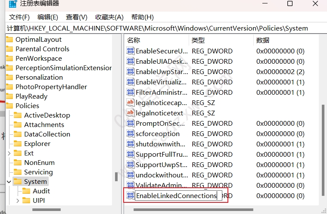Click the DWORD icon of FilterAdministr... value

(x=131, y=92)
